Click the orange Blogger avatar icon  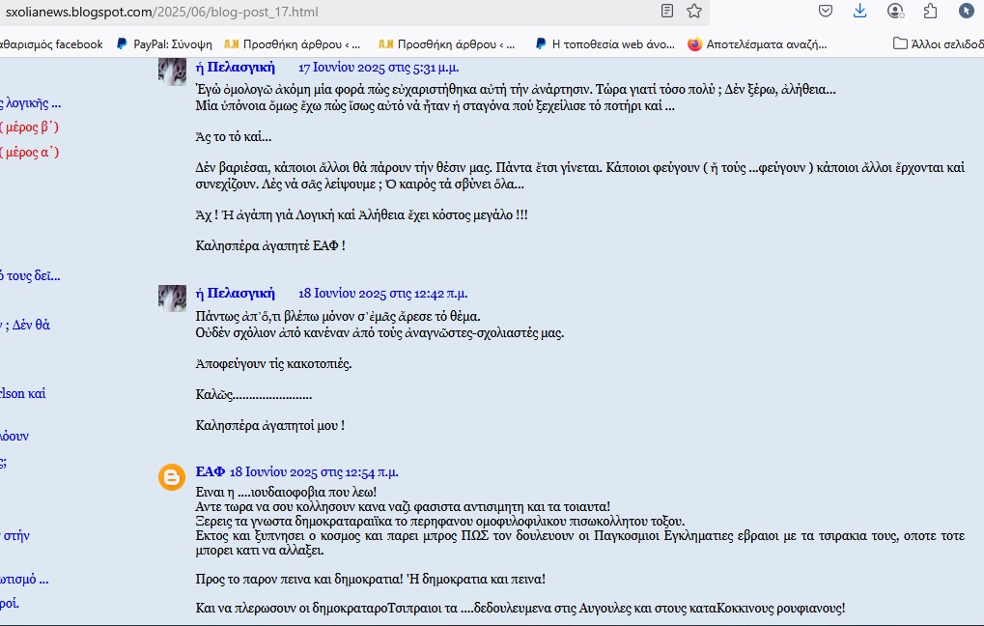pyautogui.click(x=171, y=478)
